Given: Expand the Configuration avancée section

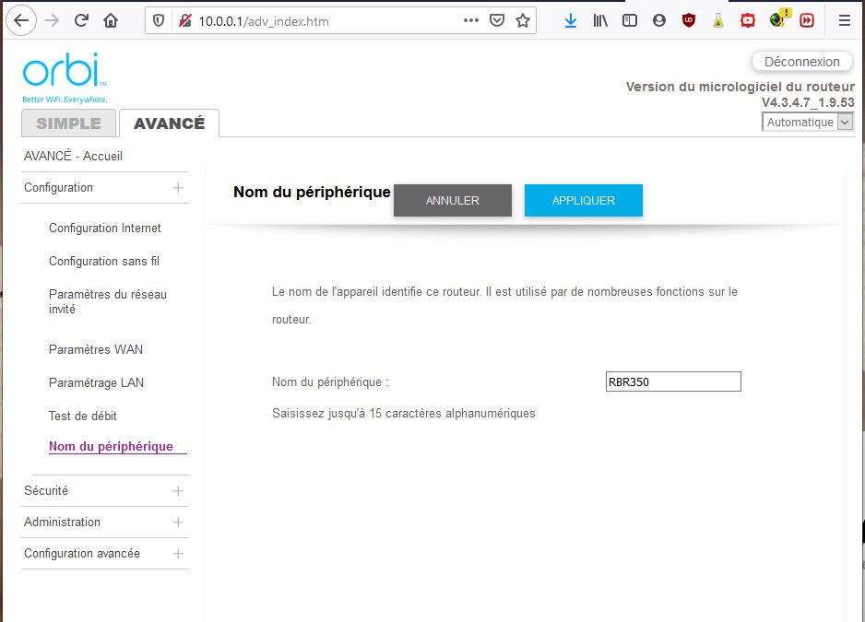Looking at the screenshot, I should (104, 554).
